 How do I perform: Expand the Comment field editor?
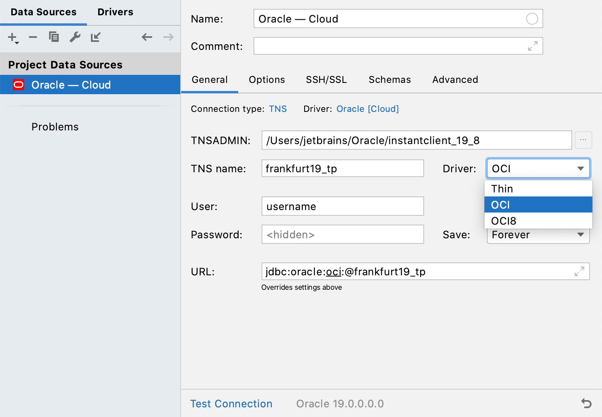coord(533,46)
